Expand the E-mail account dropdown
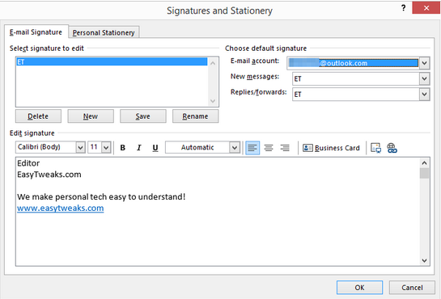Screen dimensions: 441x299 coord(424,63)
